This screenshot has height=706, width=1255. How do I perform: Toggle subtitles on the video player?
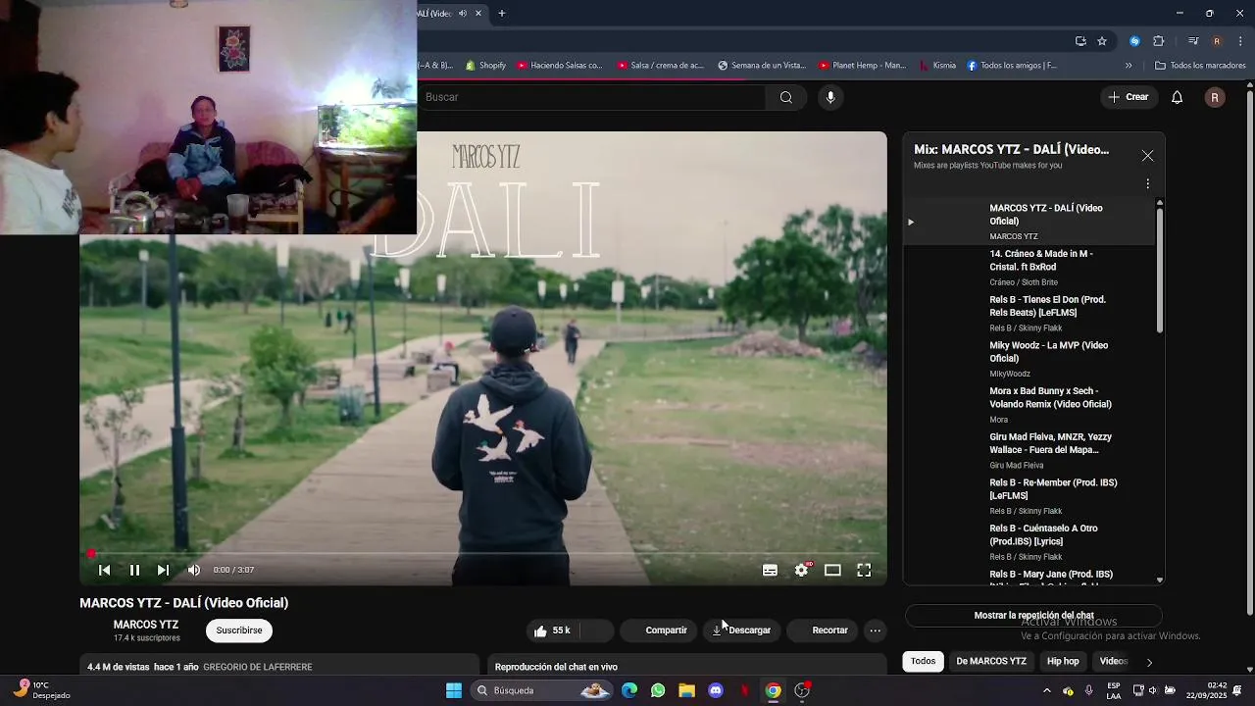[770, 570]
